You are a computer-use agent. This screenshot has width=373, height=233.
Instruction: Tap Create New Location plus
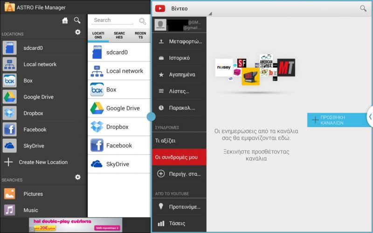tap(8, 162)
